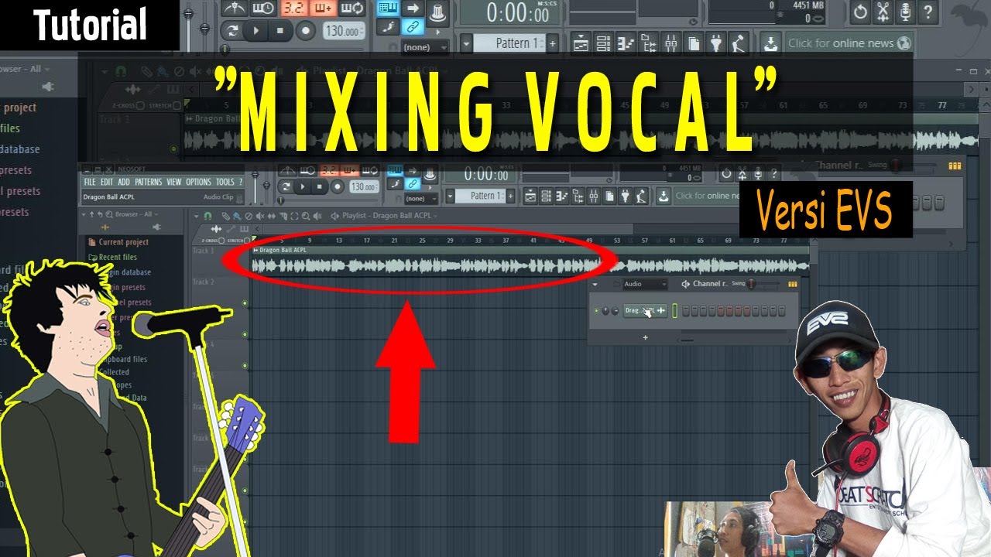Enable wait for input in background toolbar
This screenshot has width=991, height=557.
coord(263,9)
